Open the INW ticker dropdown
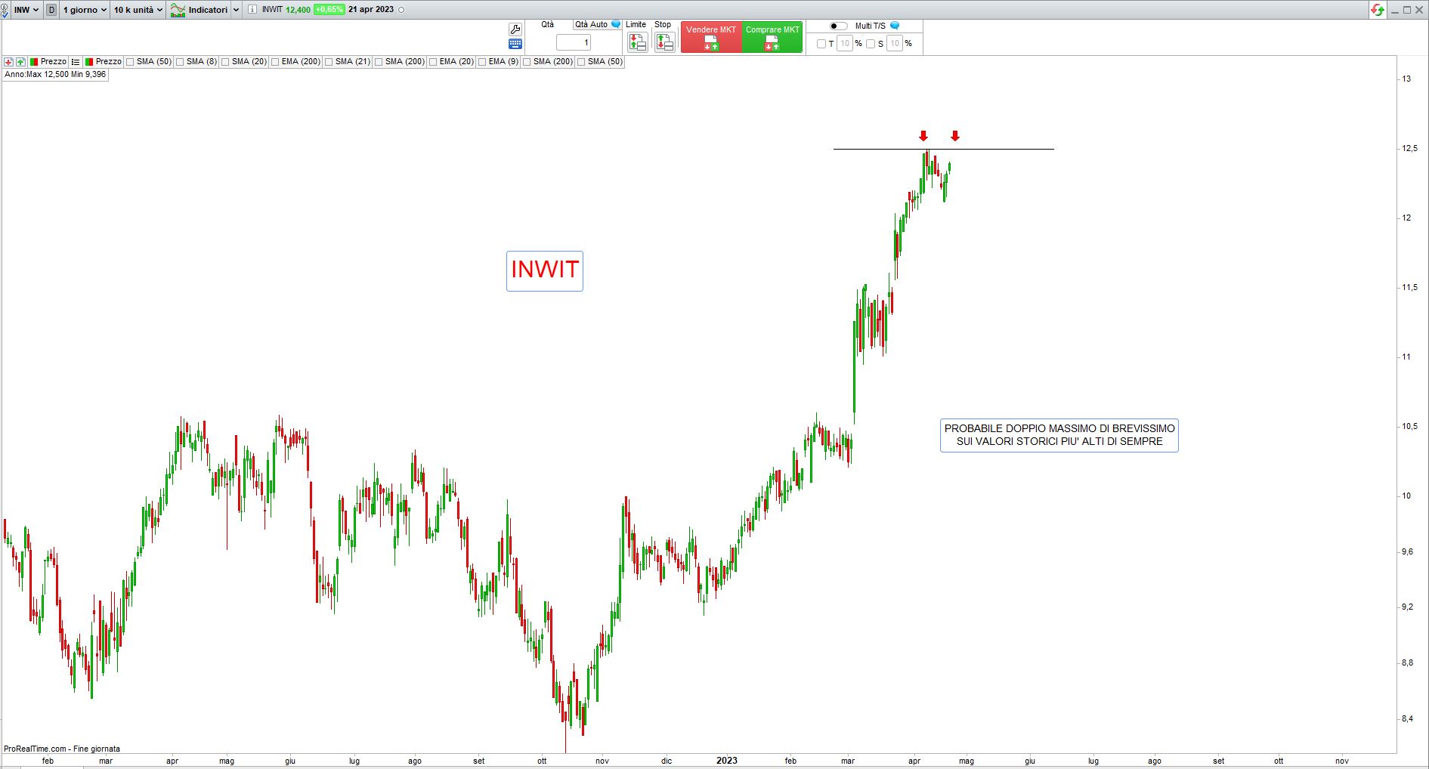This screenshot has width=1429, height=769. pos(26,10)
